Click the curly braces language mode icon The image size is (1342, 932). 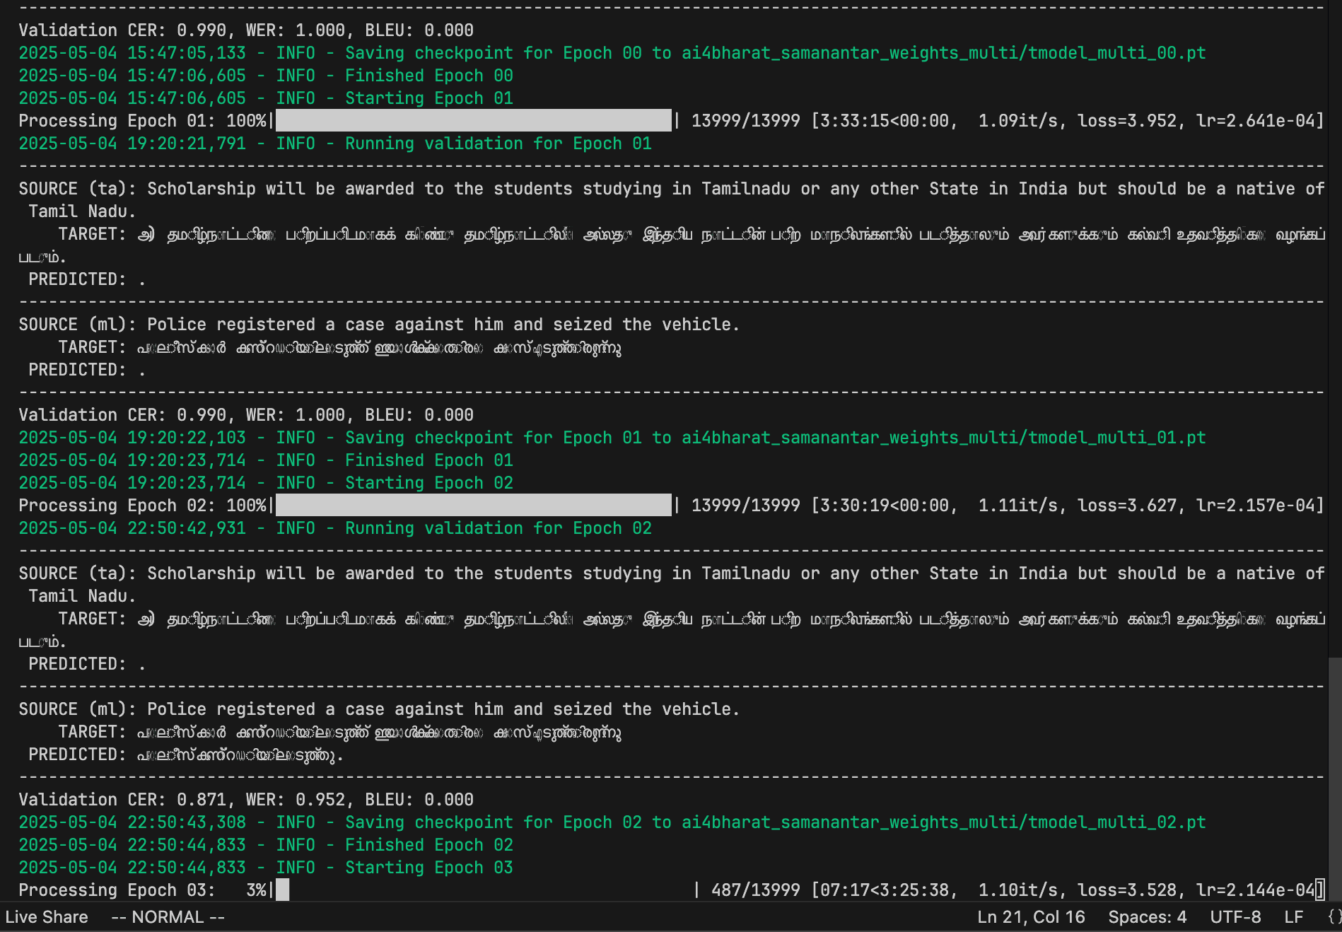pos(1334,917)
